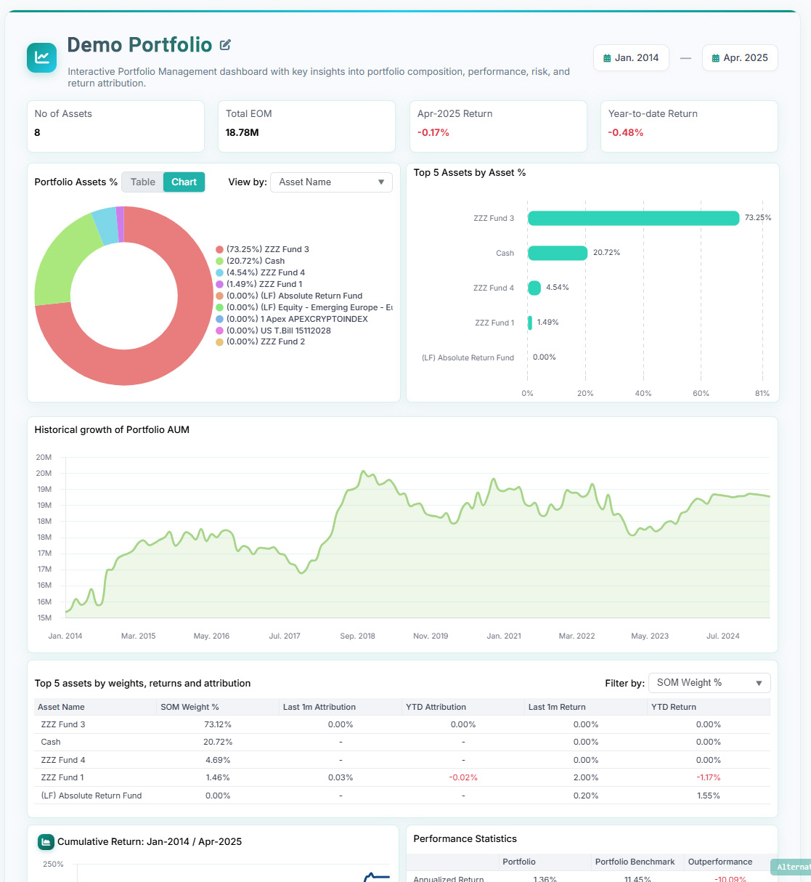The height and width of the screenshot is (882, 811).
Task: Toggle ZZZ Fund 1 legend entry
Action: 259,284
